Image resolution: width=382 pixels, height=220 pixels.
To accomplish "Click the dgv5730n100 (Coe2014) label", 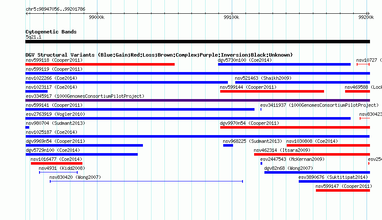I will tap(245, 60).
